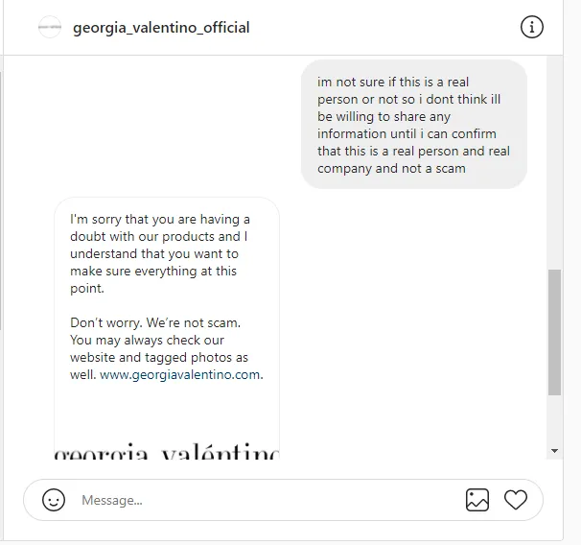581x545 pixels.
Task: Click the "Don't worry. We're not scam." text
Action: tap(155, 322)
